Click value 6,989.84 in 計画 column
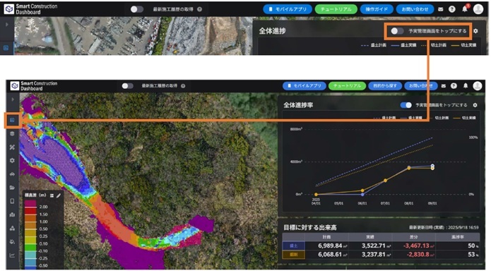The height and width of the screenshot is (273, 491). click(330, 245)
